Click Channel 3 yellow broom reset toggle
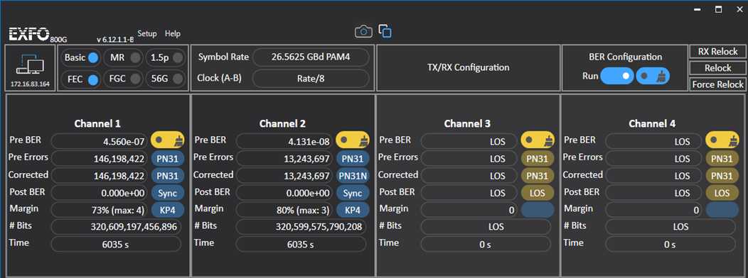The height and width of the screenshot is (278, 748). coord(538,140)
